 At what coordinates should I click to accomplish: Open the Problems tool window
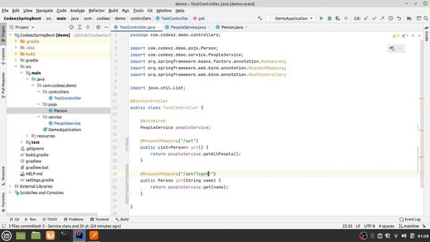pos(73,219)
